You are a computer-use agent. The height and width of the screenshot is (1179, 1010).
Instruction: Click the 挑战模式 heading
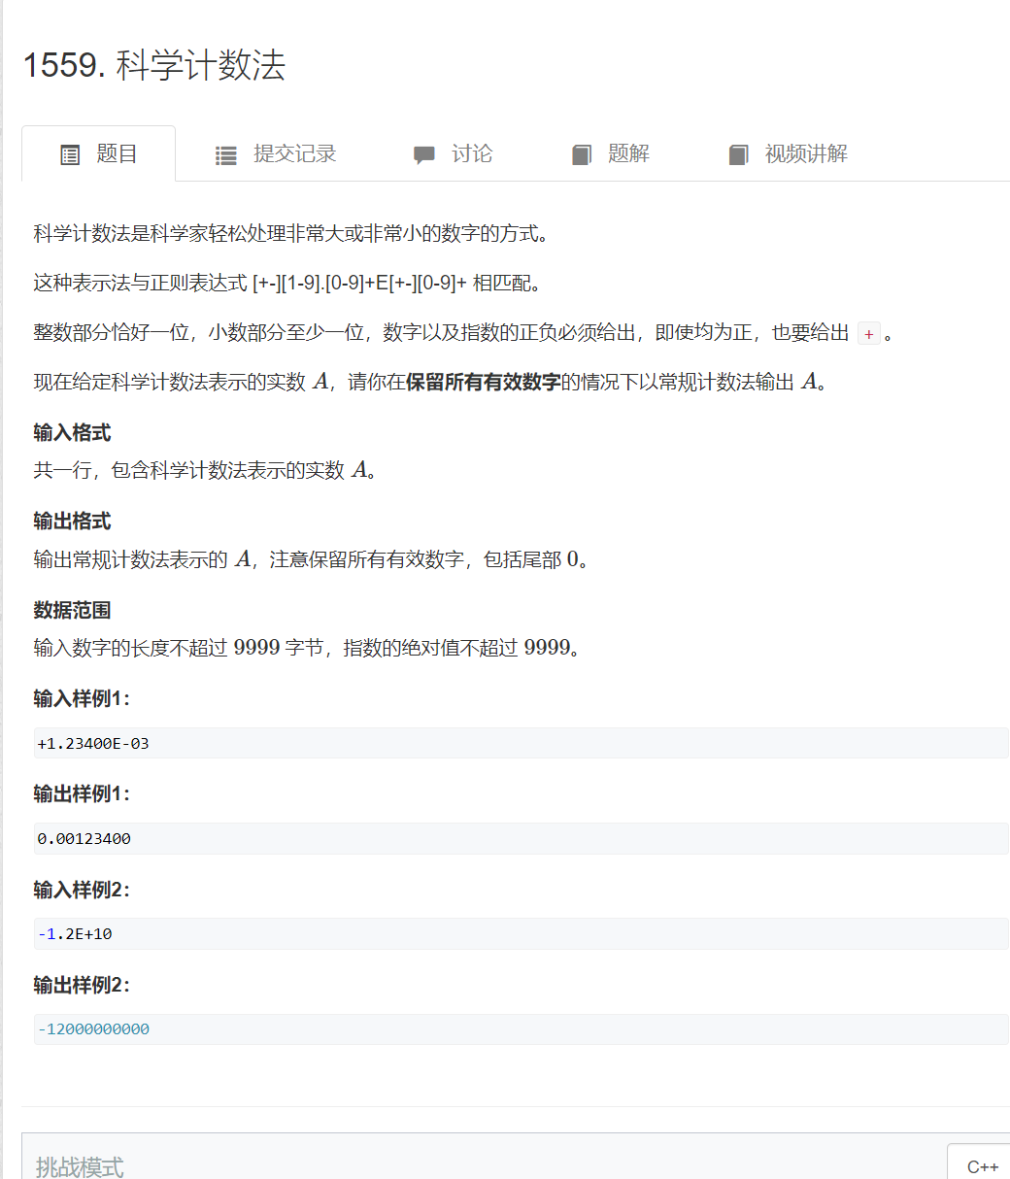point(80,1166)
